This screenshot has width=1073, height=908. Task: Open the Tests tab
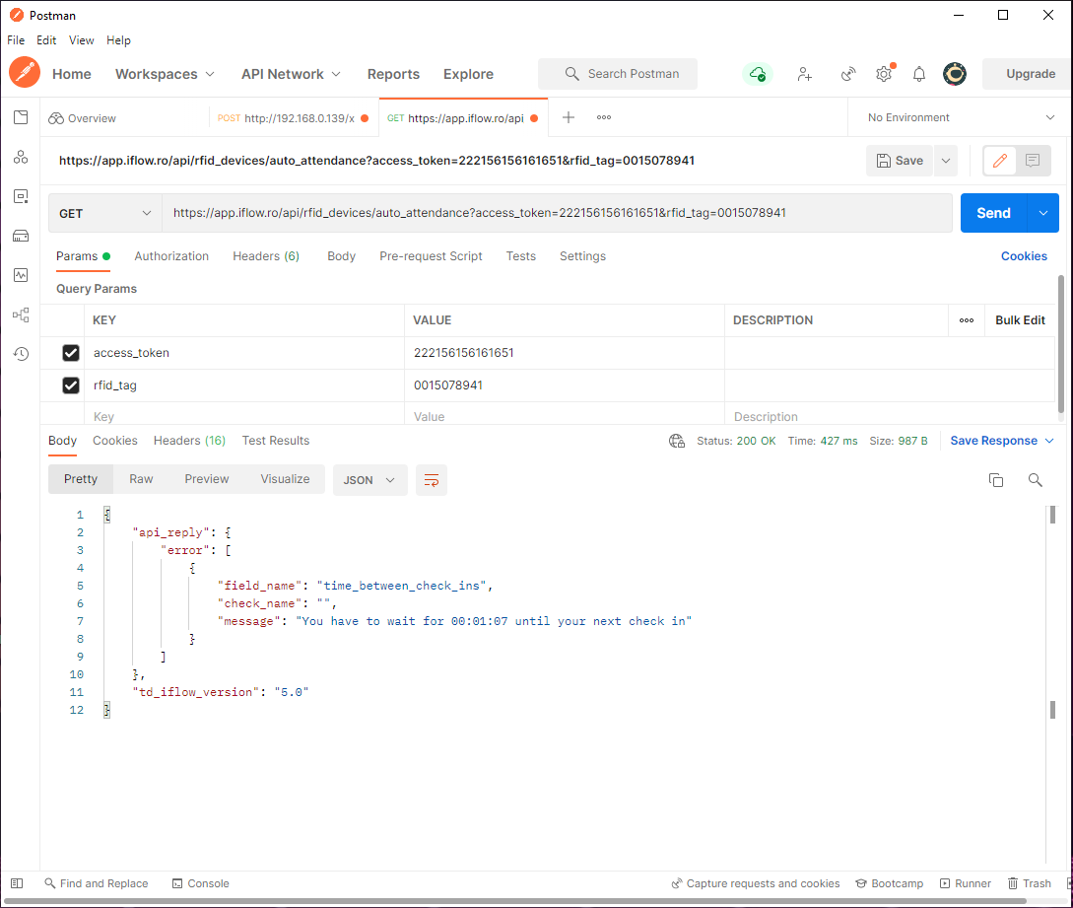(x=521, y=256)
